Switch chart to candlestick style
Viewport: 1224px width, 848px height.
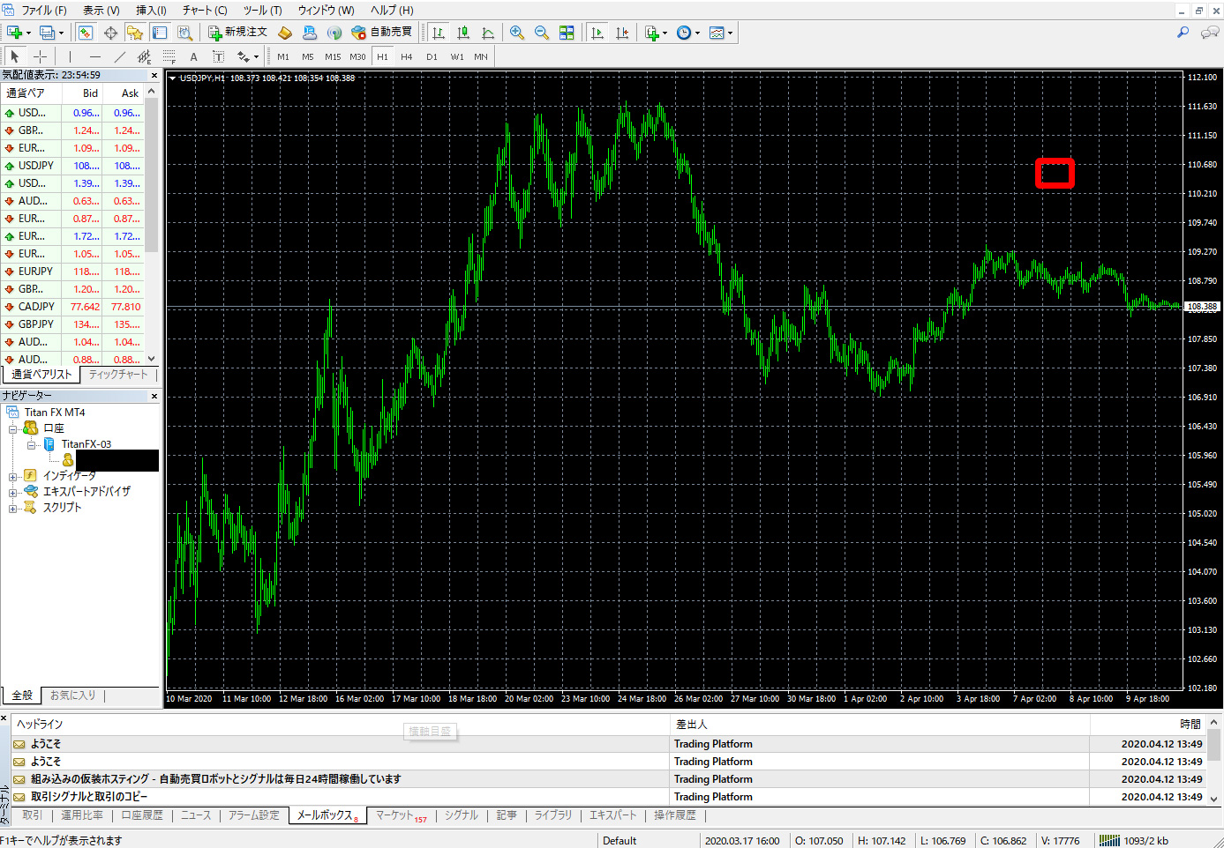pos(463,33)
